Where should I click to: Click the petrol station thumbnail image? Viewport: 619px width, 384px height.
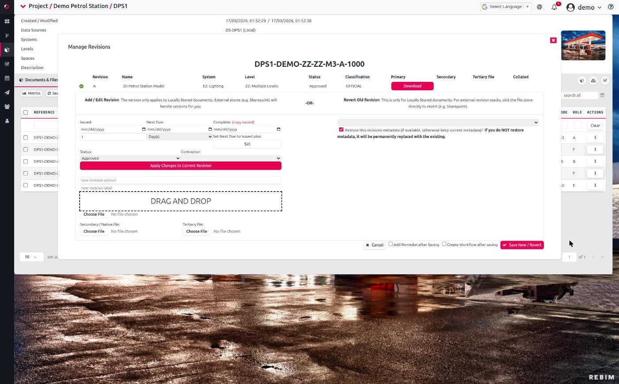pos(583,45)
